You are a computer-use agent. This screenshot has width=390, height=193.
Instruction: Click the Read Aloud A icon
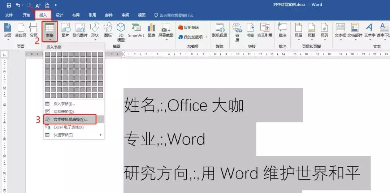(x=38, y=5)
